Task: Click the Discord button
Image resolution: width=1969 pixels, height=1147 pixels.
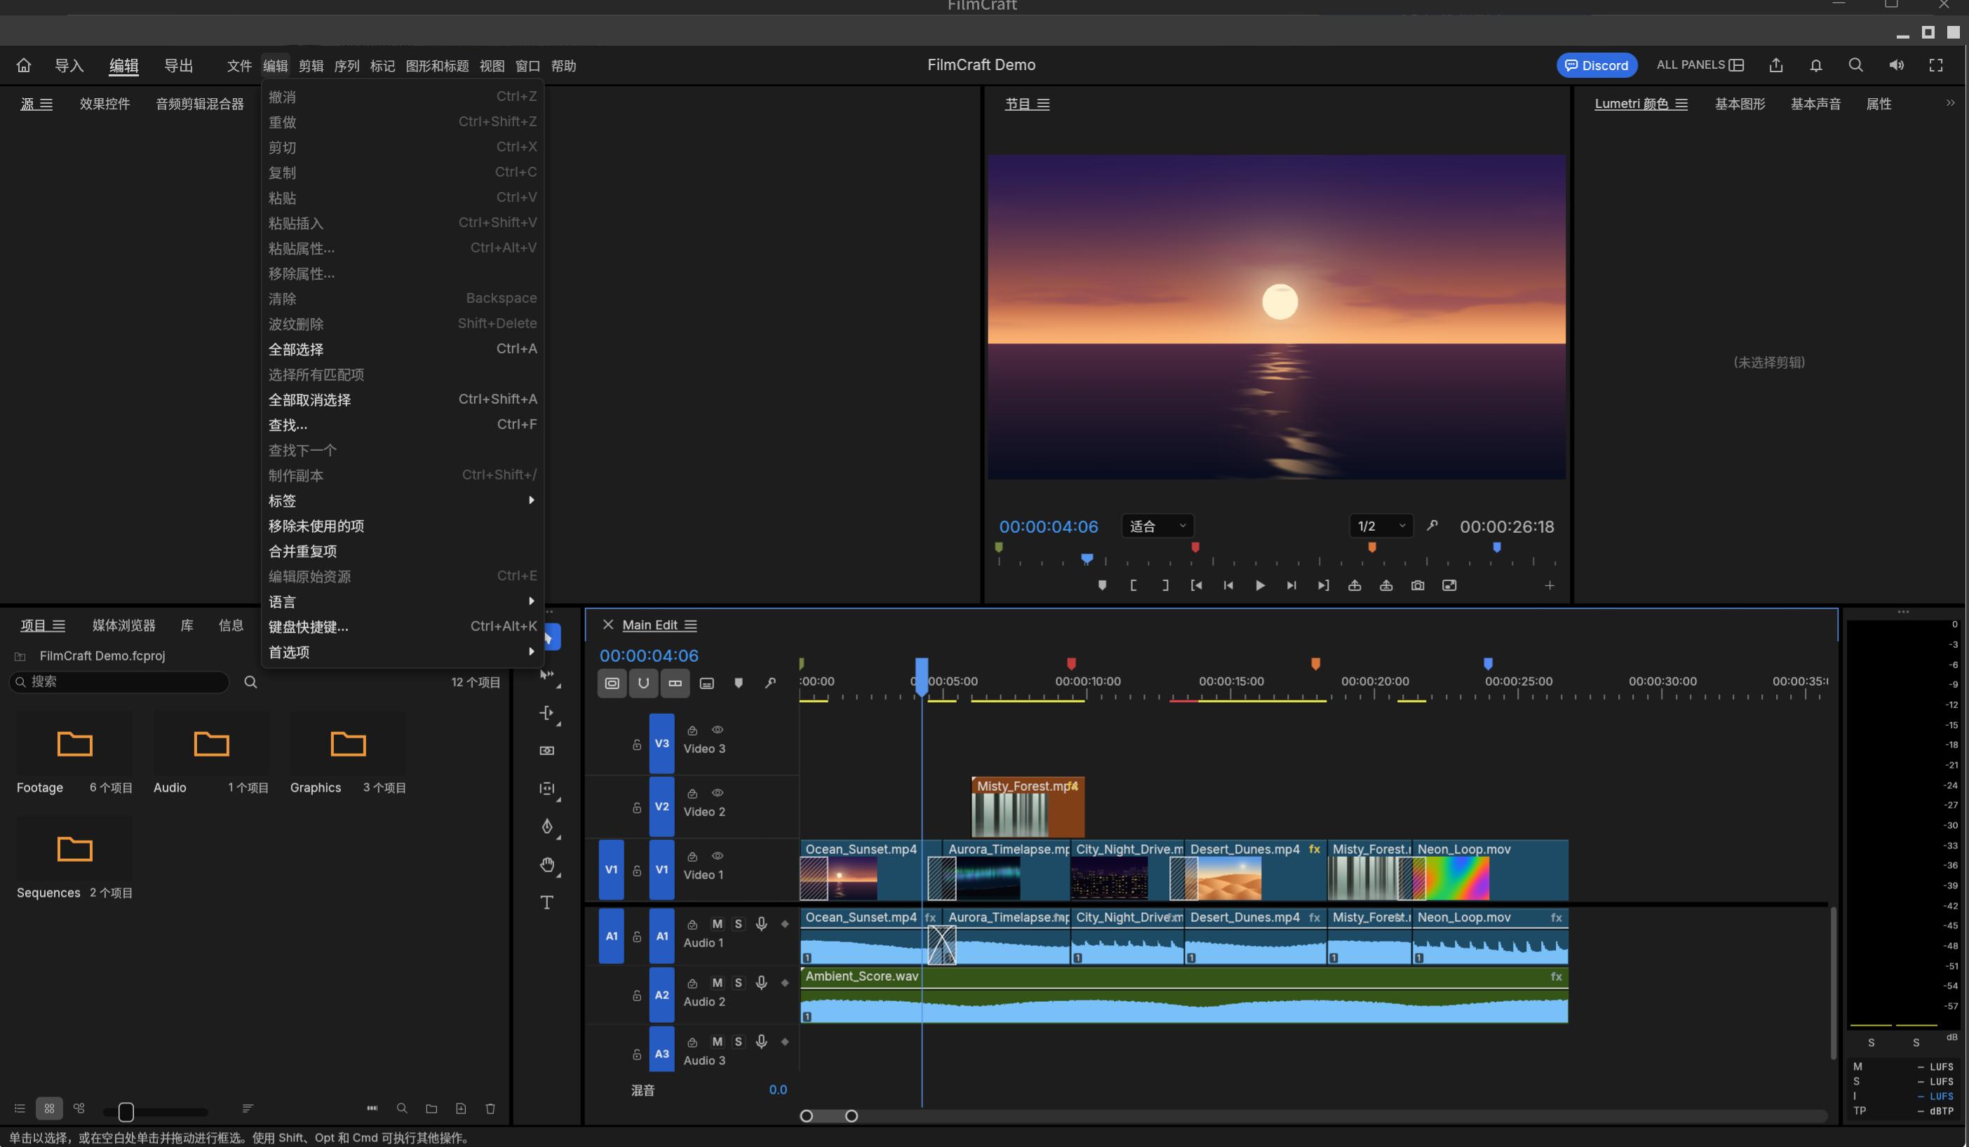Action: 1597,66
